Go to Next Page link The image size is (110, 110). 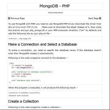coord(95,18)
